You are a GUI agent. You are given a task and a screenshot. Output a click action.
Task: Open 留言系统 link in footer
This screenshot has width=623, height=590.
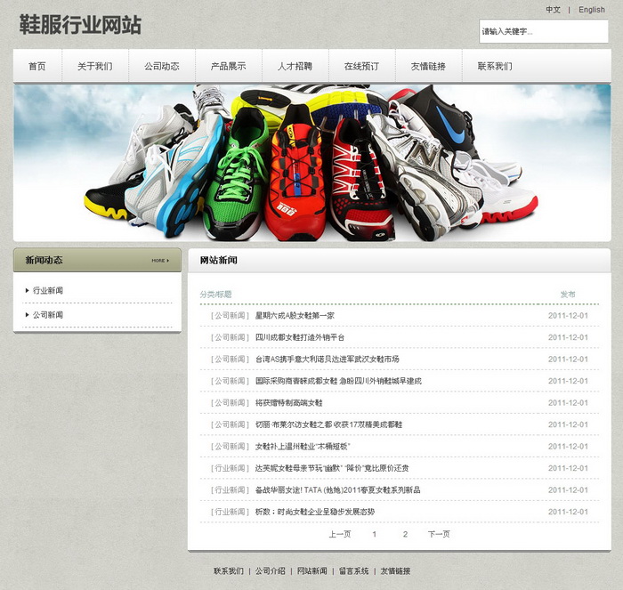(x=353, y=571)
